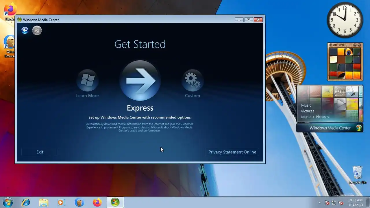
Task: Click the Show Desktop button
Action: [368, 203]
